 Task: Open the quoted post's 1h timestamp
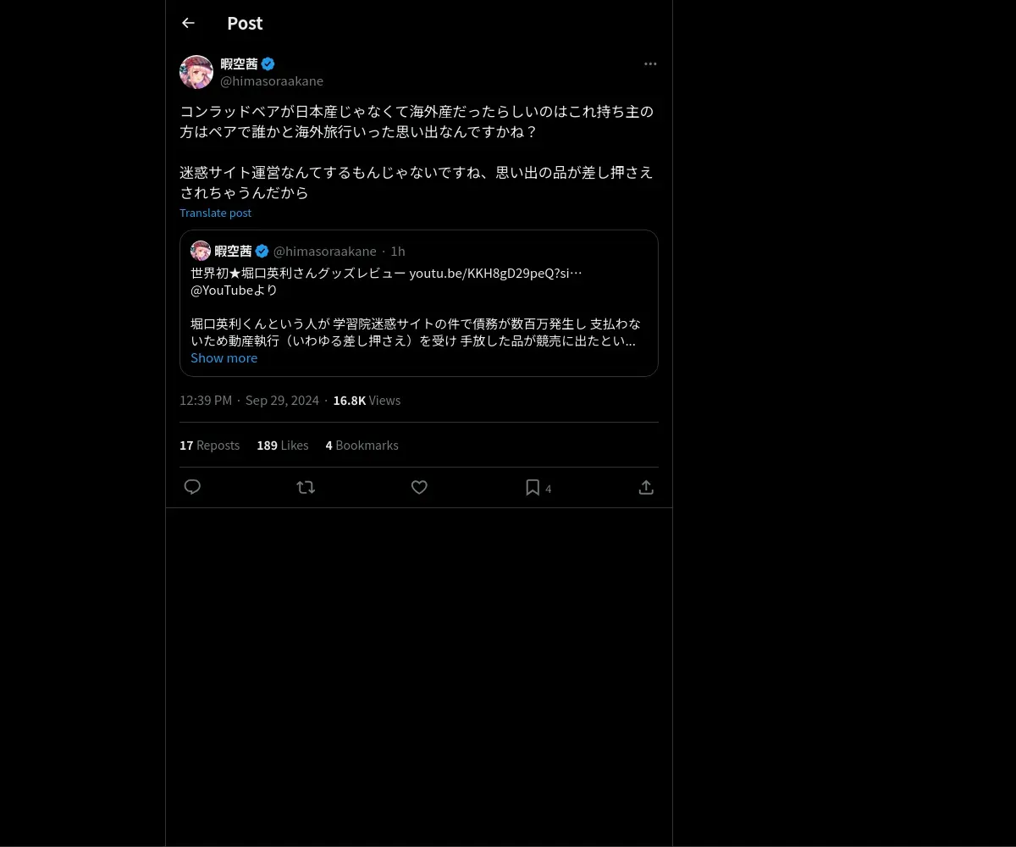[398, 251]
